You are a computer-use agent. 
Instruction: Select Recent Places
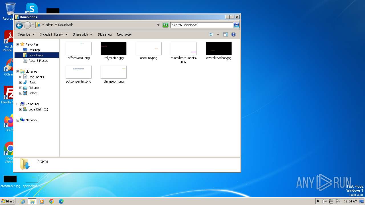[x=38, y=61]
